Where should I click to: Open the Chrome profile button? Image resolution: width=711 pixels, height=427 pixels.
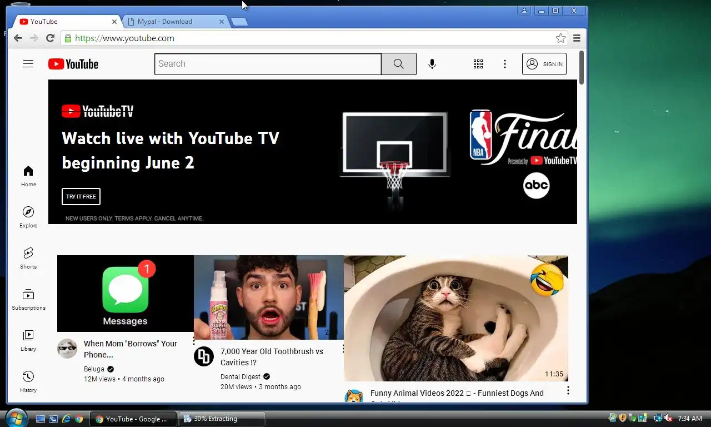point(524,11)
